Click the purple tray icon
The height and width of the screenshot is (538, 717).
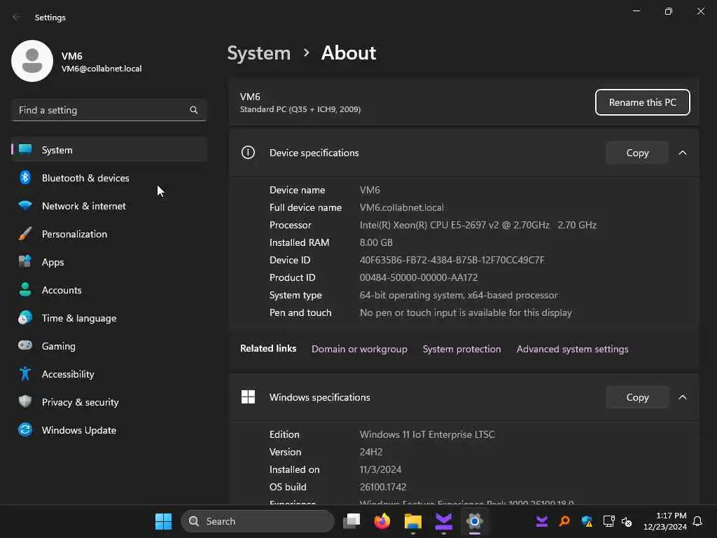click(542, 521)
